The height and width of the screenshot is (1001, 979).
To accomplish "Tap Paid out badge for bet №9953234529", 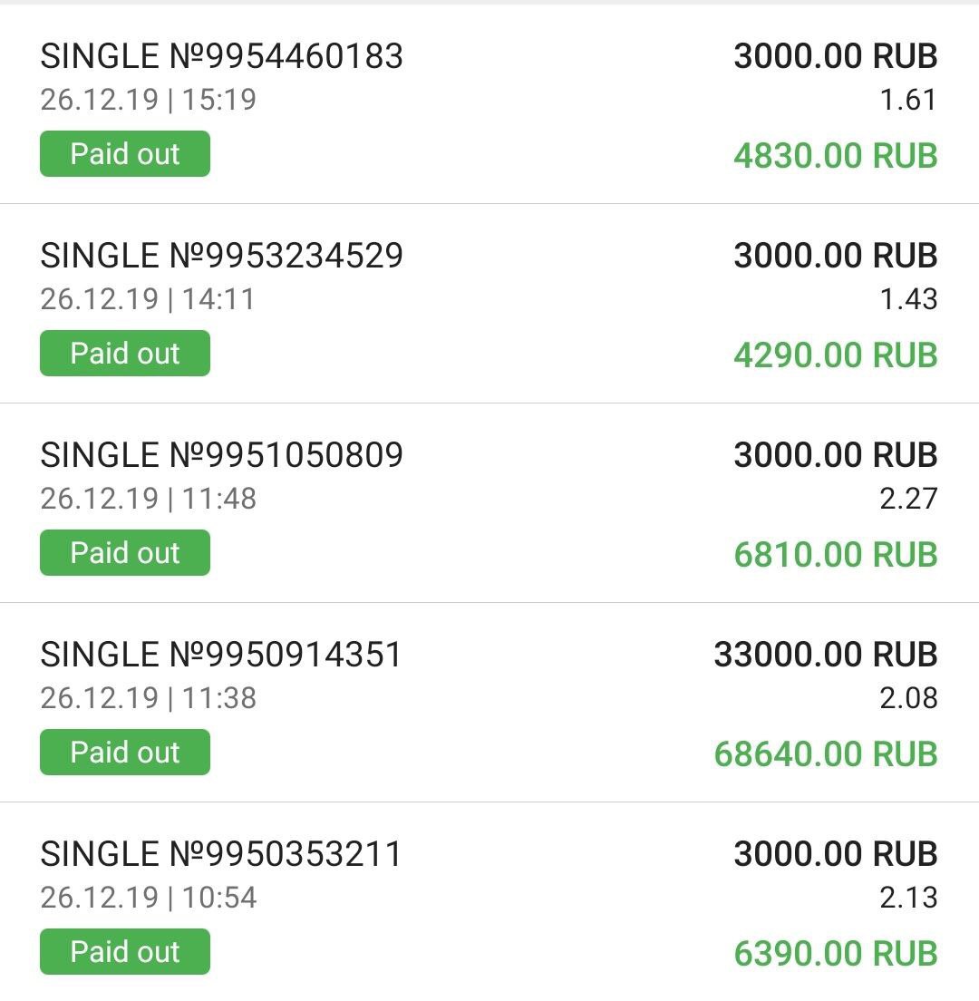I will 125,354.
